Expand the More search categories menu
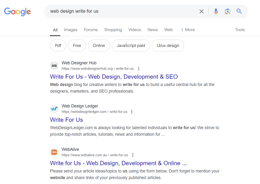Screen dimensions: 260x184 tap(188, 30)
